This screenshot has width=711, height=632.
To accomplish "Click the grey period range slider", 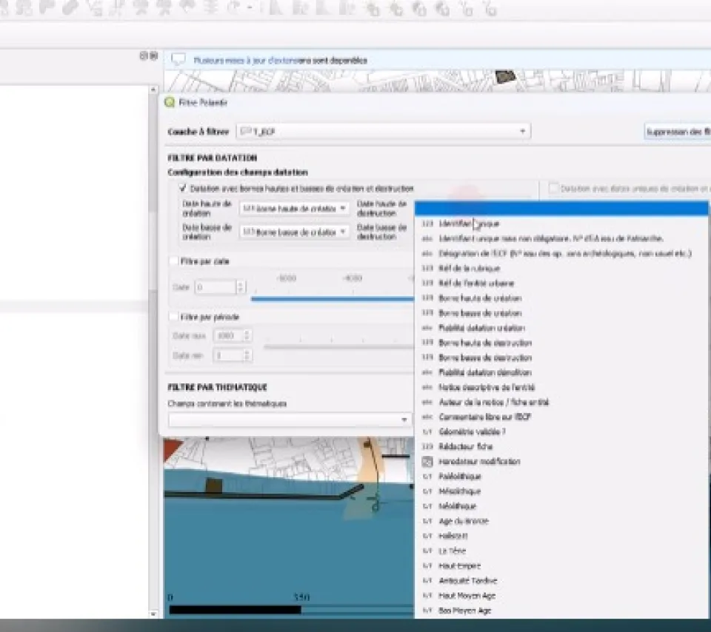I will pyautogui.click(x=338, y=347).
